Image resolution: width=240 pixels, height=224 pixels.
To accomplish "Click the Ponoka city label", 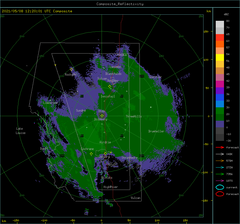I will (122, 55).
